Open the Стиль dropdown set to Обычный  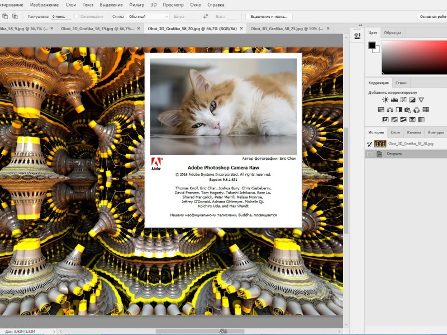tap(148, 17)
